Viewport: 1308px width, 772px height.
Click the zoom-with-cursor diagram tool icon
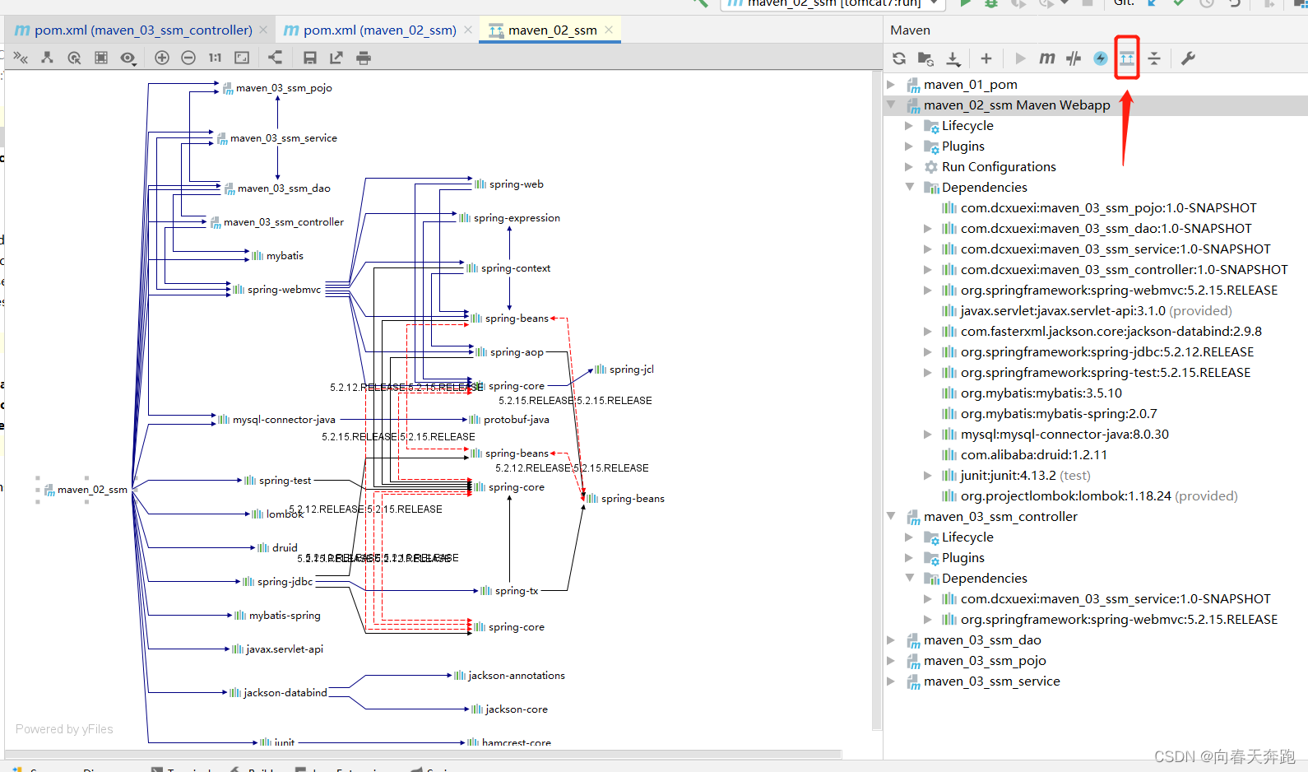74,58
